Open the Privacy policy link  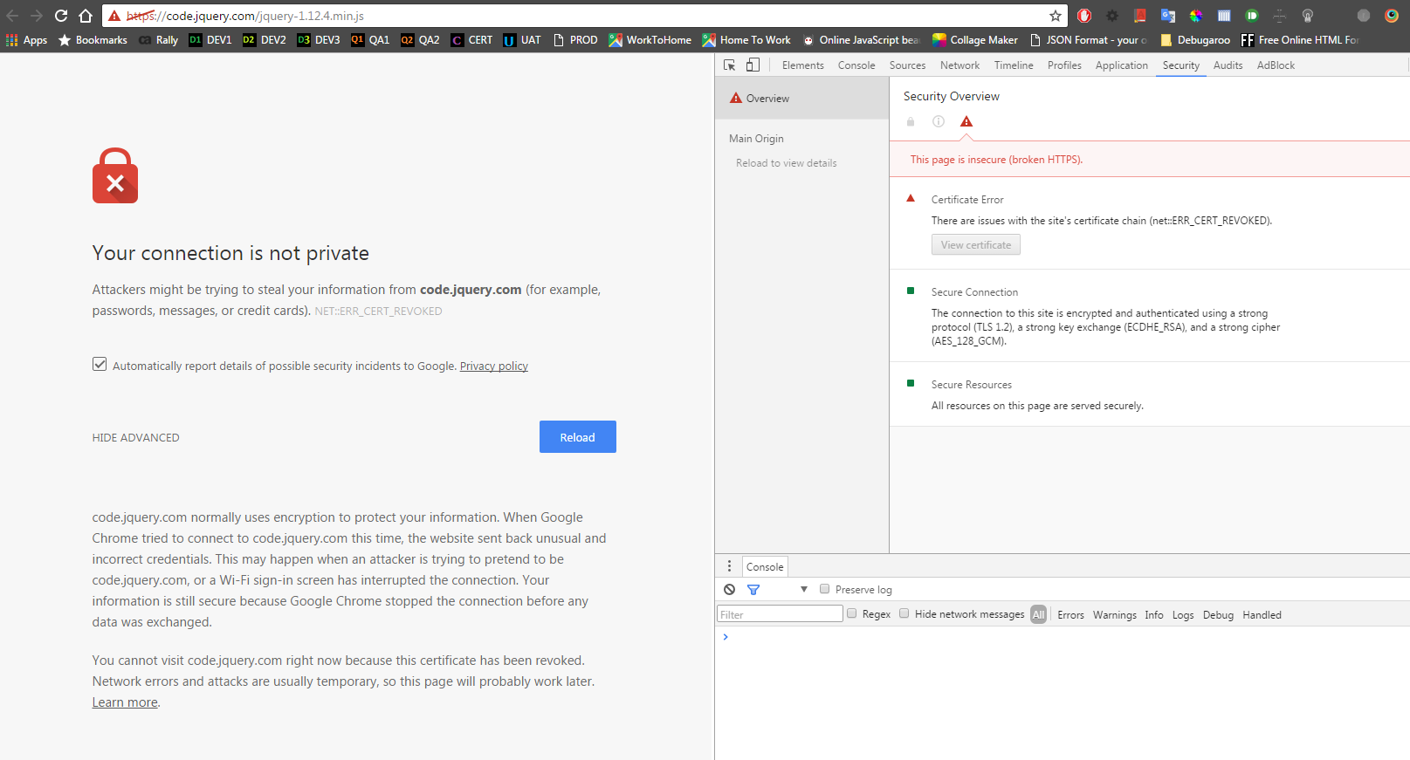[x=494, y=366]
